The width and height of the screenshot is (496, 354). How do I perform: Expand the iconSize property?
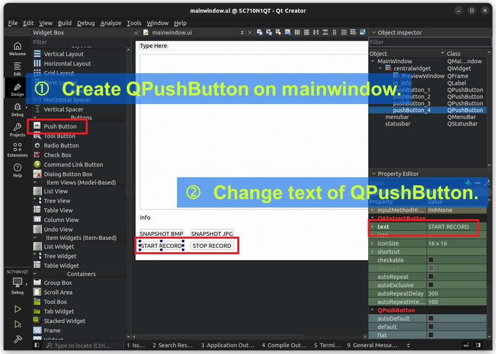click(x=372, y=243)
